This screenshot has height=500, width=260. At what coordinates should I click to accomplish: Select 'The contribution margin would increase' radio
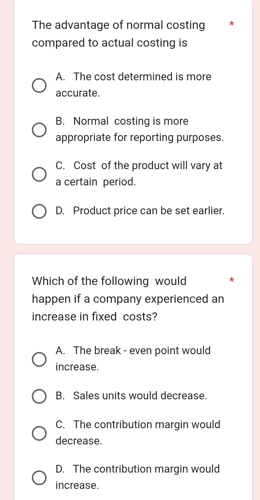point(39,477)
